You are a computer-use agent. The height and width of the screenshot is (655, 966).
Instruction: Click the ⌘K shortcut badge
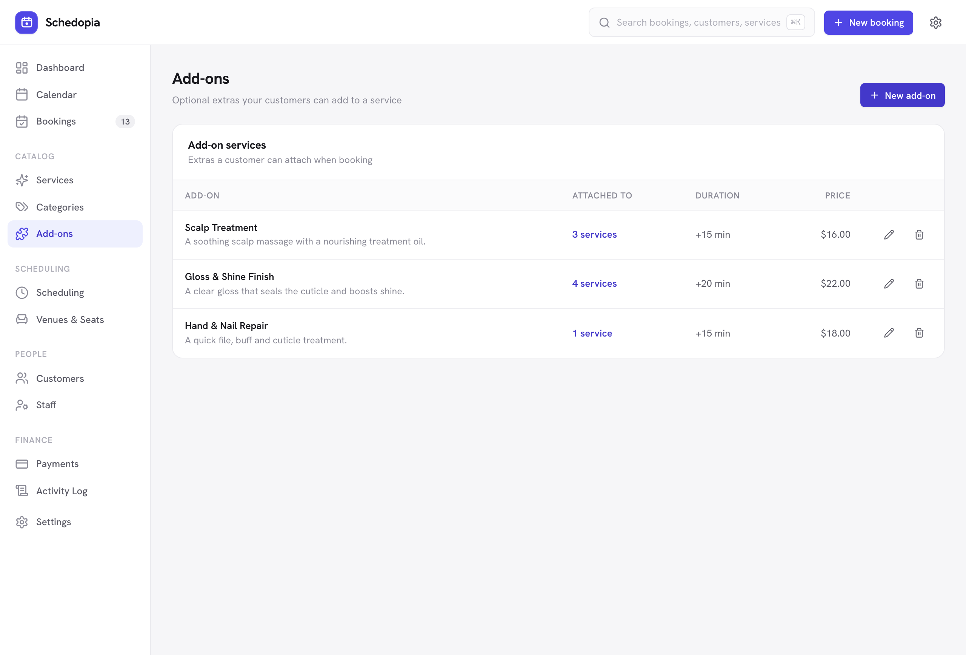click(x=795, y=22)
